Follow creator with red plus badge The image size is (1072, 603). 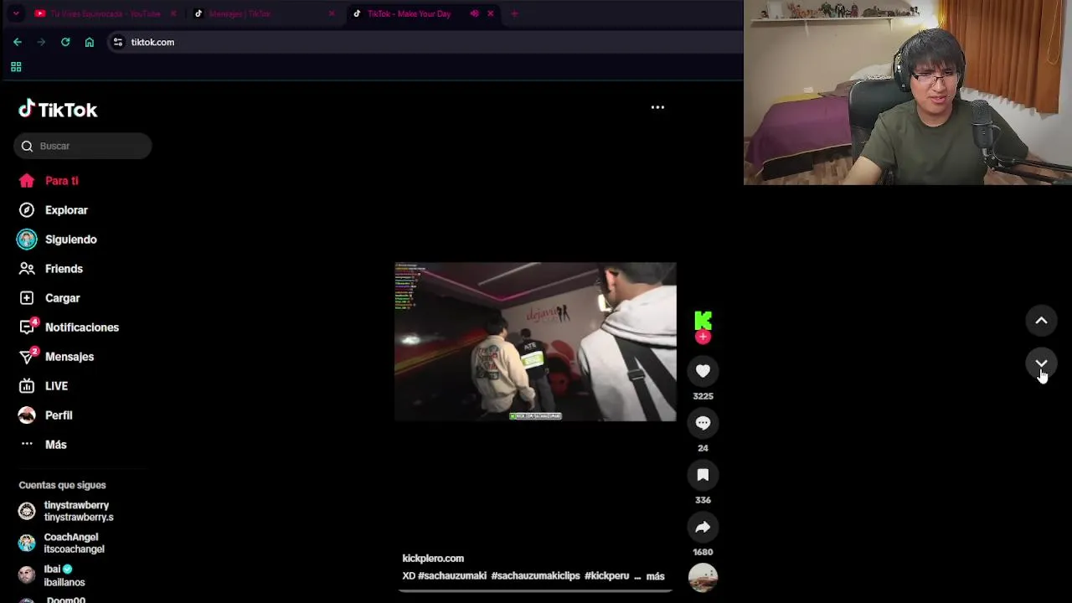point(703,337)
